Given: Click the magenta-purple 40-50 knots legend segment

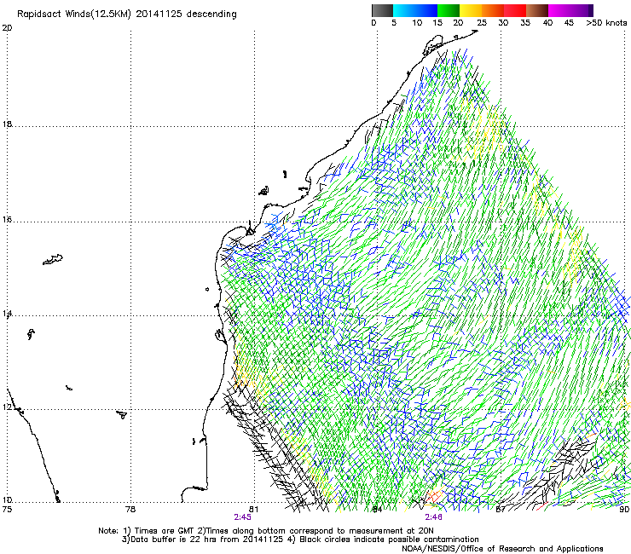Looking at the screenshot, I should coord(570,10).
